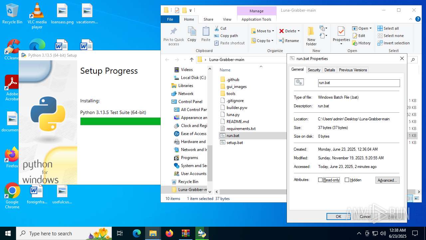The width and height of the screenshot is (426, 240).
Task: Click the Rename ribbon button
Action: point(289,41)
